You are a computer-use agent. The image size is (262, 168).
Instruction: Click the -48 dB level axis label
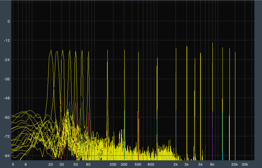[7, 99]
